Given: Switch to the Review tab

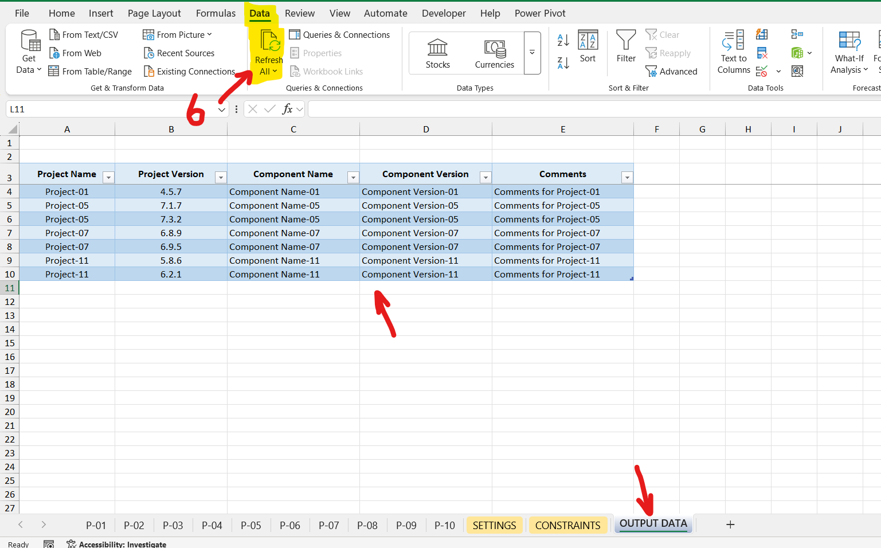Looking at the screenshot, I should [300, 13].
